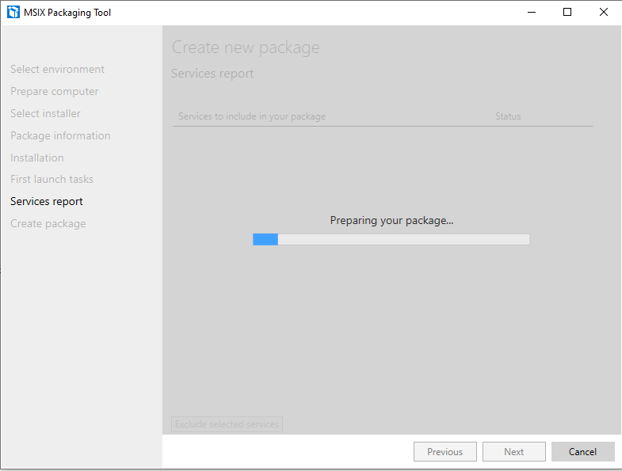Viewport: 622px width, 471px height.
Task: Minimize the MSIX Packaging Tool window
Action: 530,12
